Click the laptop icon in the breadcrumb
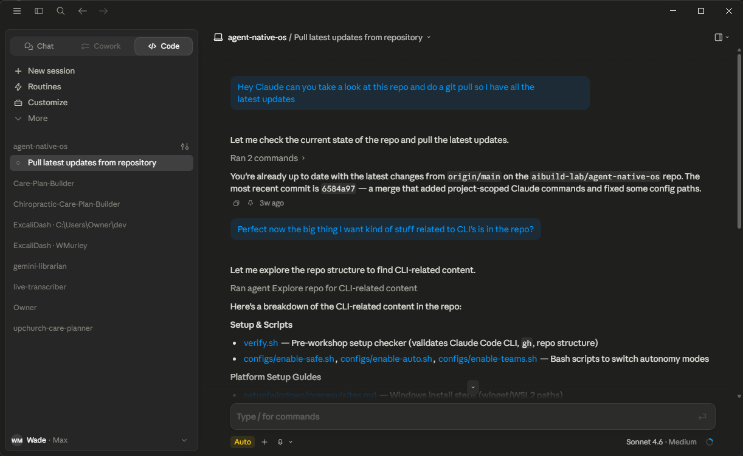The height and width of the screenshot is (456, 743). click(x=218, y=37)
